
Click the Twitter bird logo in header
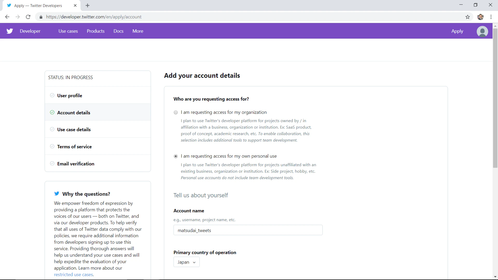tap(10, 31)
